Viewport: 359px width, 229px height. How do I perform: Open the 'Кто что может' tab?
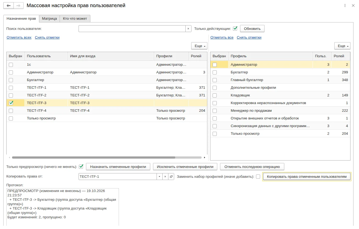pos(75,19)
